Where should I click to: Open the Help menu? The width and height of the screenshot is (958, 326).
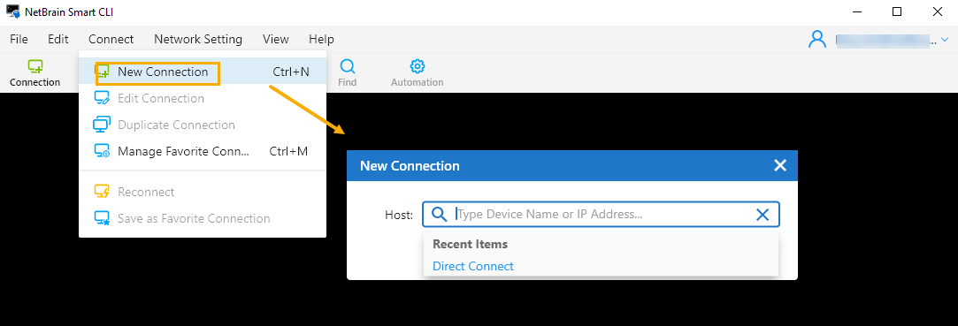321,39
